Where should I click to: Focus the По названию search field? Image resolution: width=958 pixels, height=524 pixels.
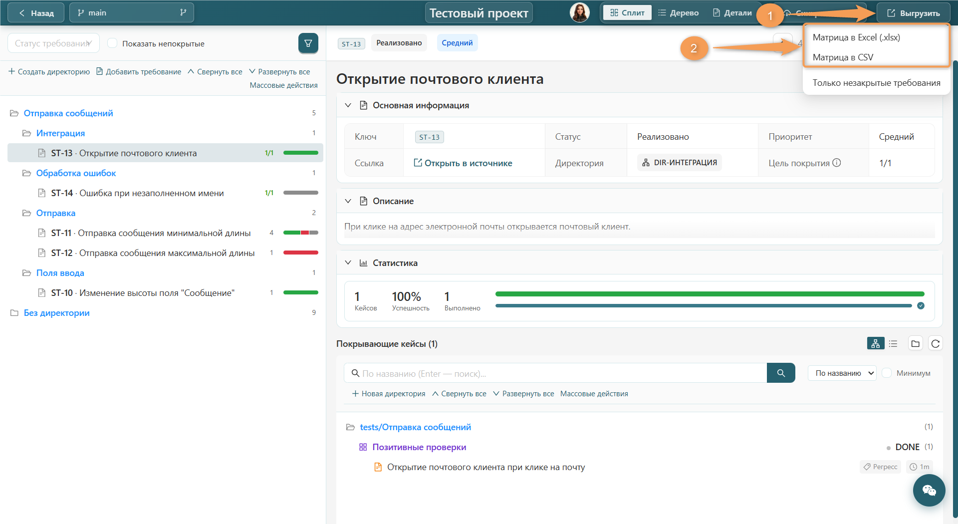[555, 373]
